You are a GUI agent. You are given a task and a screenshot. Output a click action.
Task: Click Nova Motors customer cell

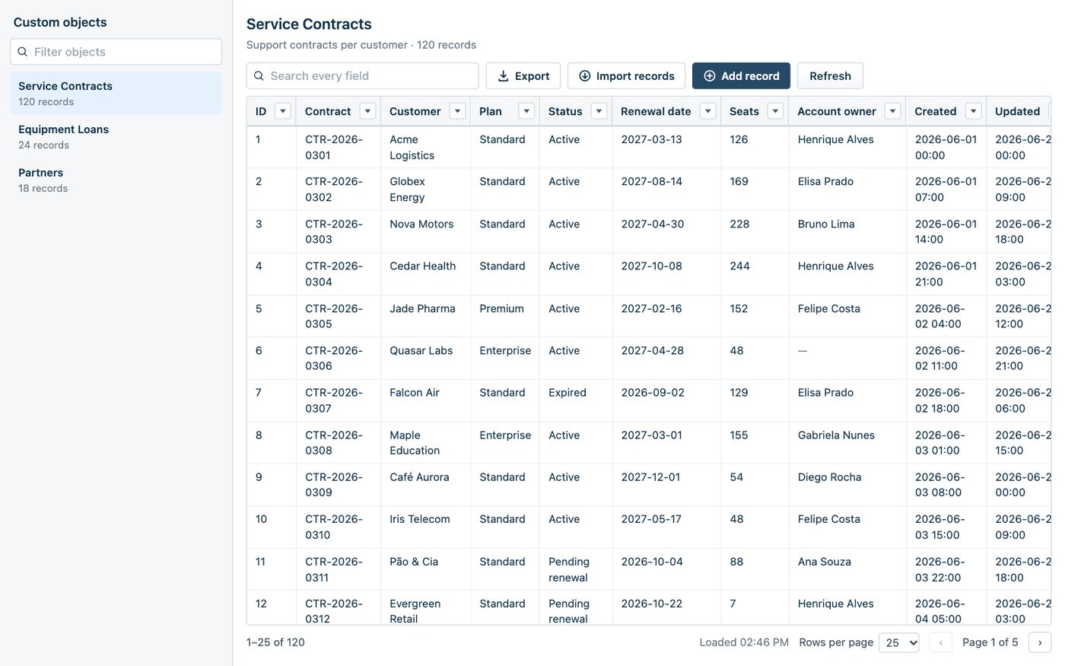(x=425, y=231)
